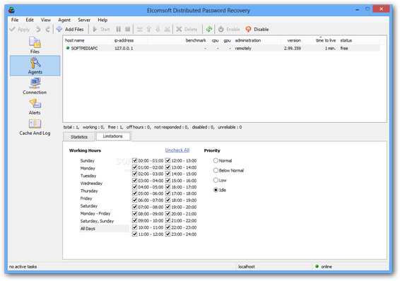
Task: Select Wednesday in working hours list
Action: click(x=91, y=183)
